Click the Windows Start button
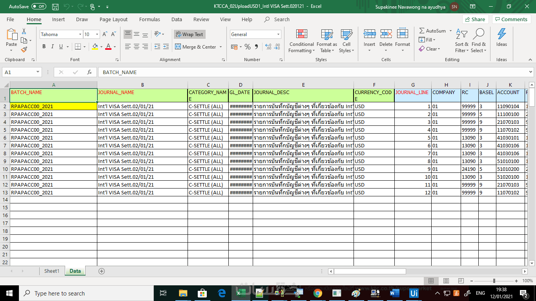 pos(9,293)
